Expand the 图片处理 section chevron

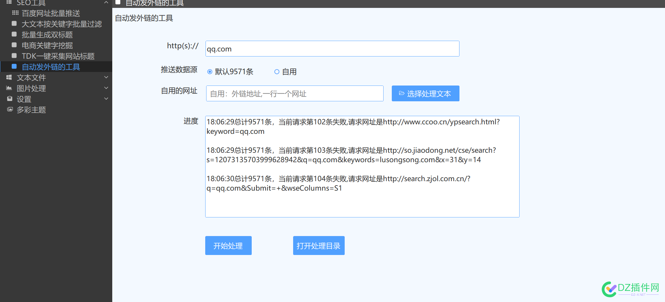(106, 88)
